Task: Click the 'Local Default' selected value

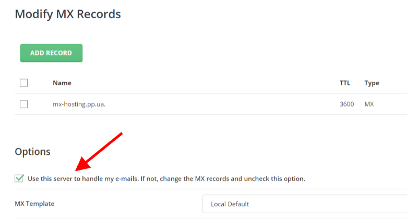Action: coord(230,204)
